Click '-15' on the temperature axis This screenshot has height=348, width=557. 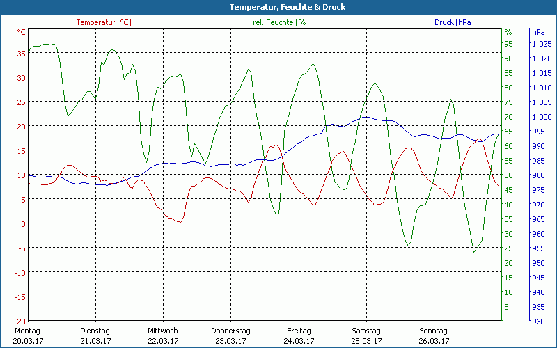tap(19, 297)
